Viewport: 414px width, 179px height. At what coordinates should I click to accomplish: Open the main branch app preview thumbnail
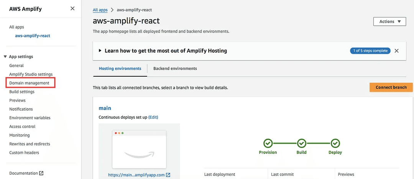(139, 149)
